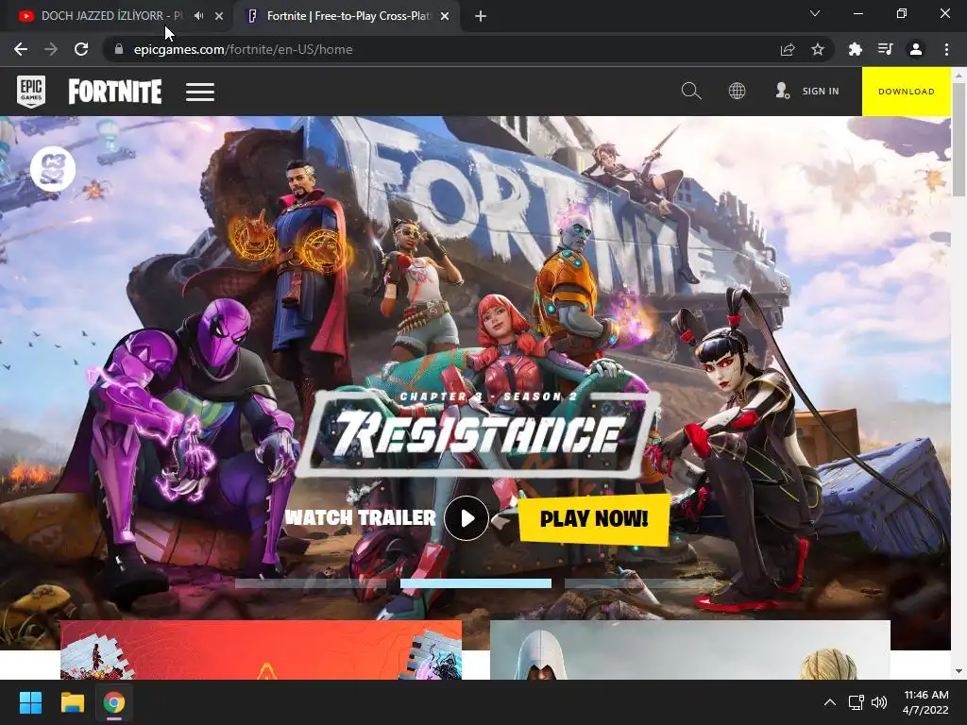This screenshot has height=725, width=967.
Task: Go back to previous page
Action: coord(21,49)
